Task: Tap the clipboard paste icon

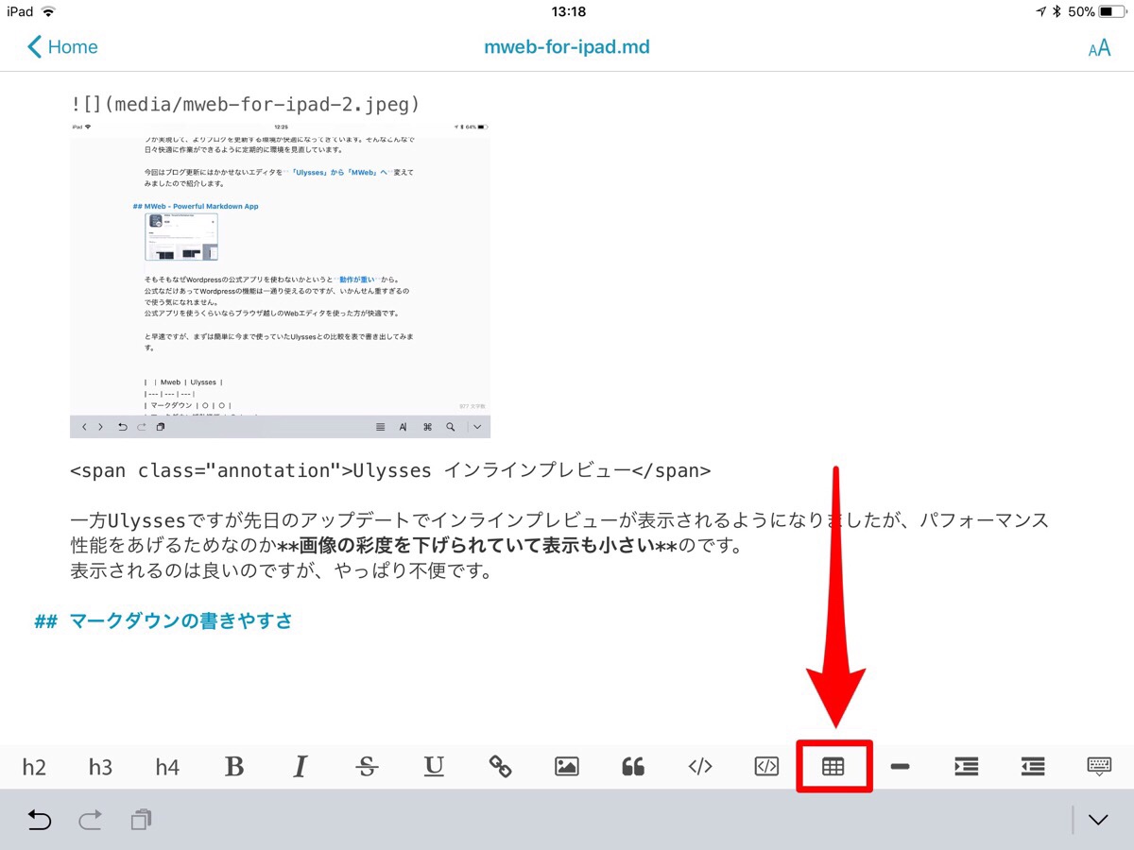Action: (x=141, y=820)
